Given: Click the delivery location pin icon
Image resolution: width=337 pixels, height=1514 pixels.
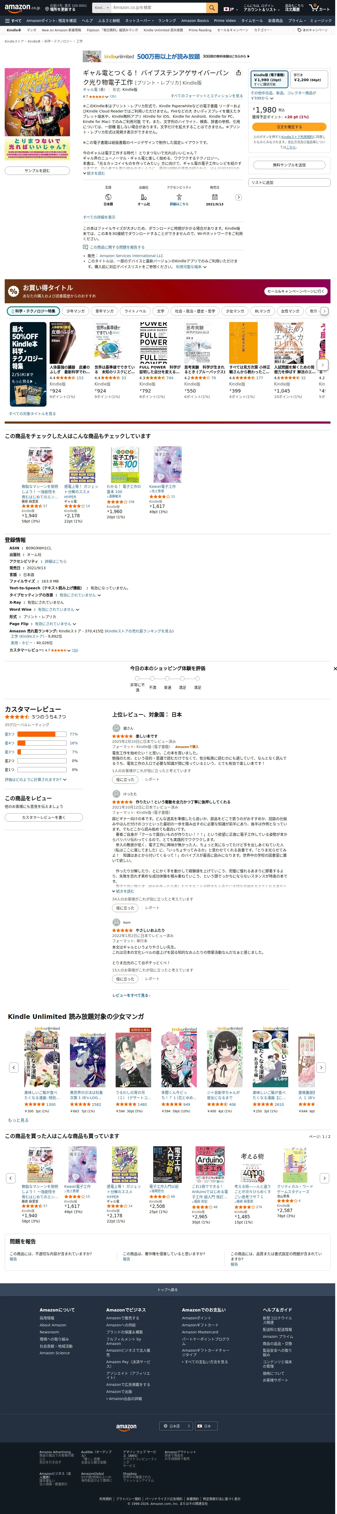Looking at the screenshot, I should tap(47, 8).
